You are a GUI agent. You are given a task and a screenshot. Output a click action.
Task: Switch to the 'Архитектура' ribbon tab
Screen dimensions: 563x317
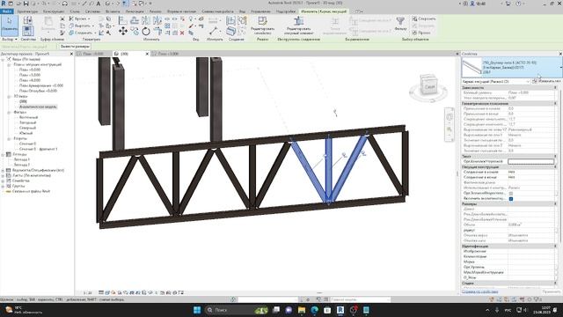point(27,11)
